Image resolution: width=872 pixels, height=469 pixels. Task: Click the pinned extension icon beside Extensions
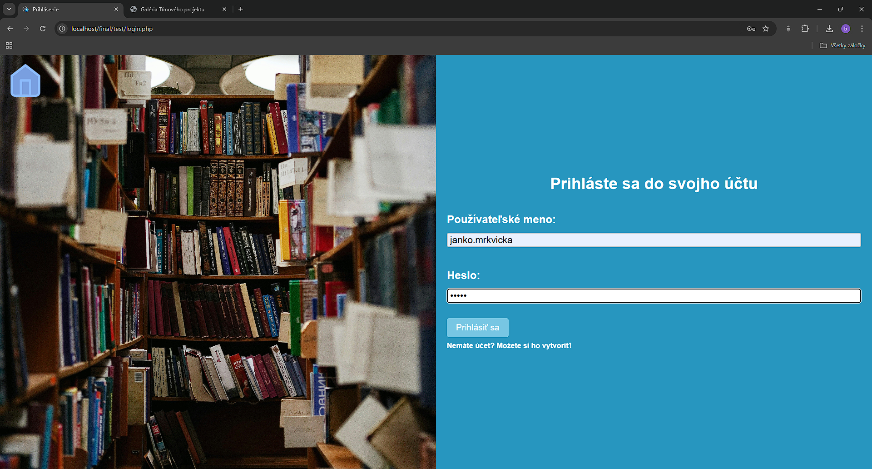point(788,29)
